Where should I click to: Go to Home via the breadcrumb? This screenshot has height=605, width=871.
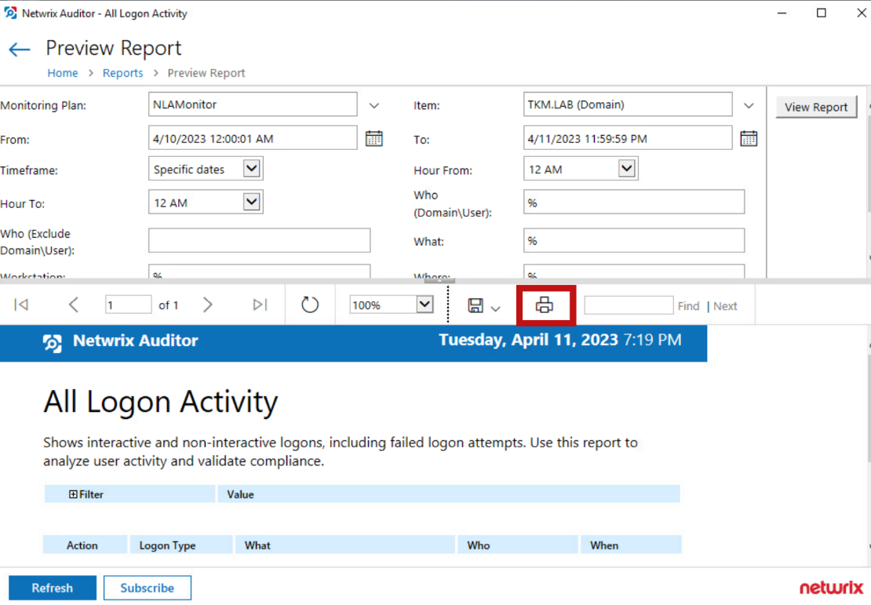pos(63,72)
